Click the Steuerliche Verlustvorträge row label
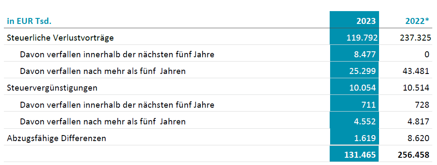This screenshot has height=165, width=437. [x=60, y=38]
